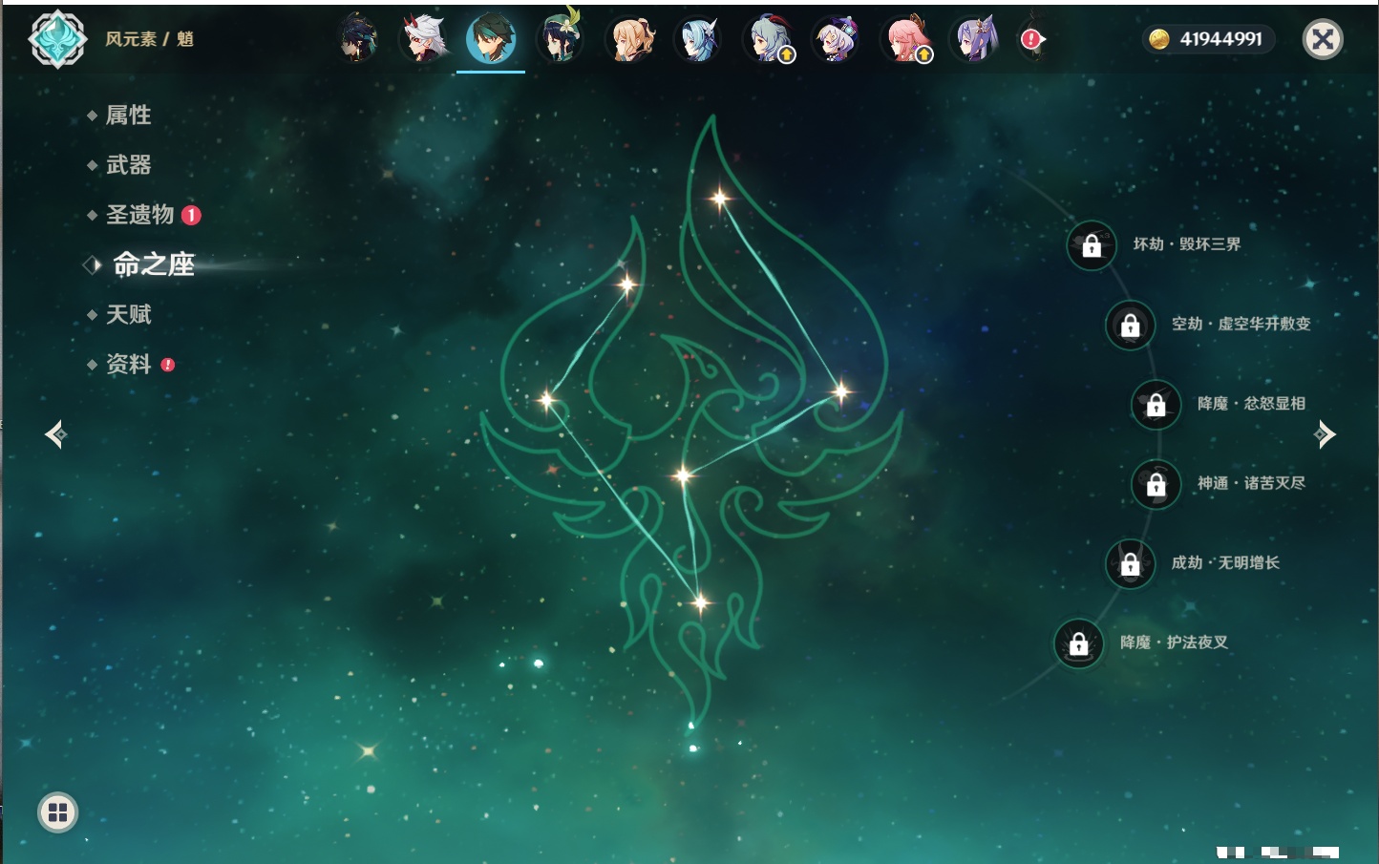Select Eula's light-blue hair avatar

tap(698, 39)
